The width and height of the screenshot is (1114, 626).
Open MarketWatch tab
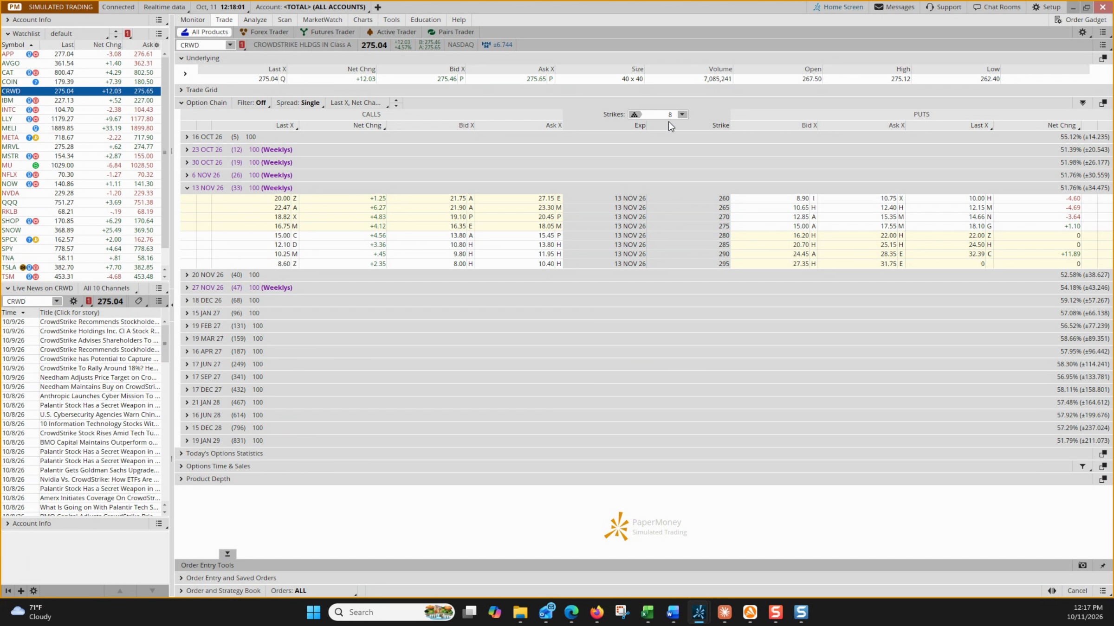[322, 19]
